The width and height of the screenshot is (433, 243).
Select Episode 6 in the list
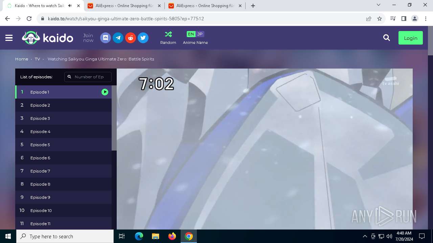(x=63, y=158)
